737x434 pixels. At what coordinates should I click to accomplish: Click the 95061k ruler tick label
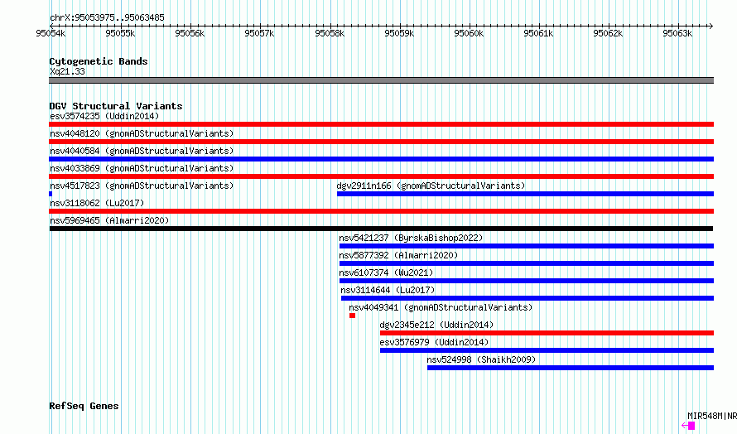538,33
